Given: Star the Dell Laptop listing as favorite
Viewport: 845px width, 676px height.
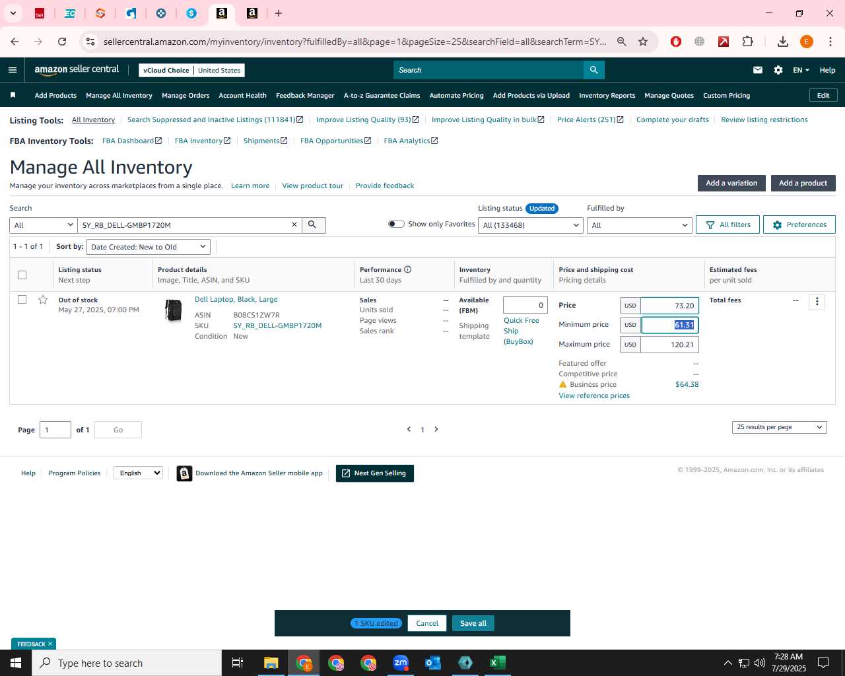Looking at the screenshot, I should tap(43, 300).
